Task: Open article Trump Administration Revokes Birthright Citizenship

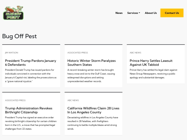Action: pyautogui.click(x=29, y=110)
